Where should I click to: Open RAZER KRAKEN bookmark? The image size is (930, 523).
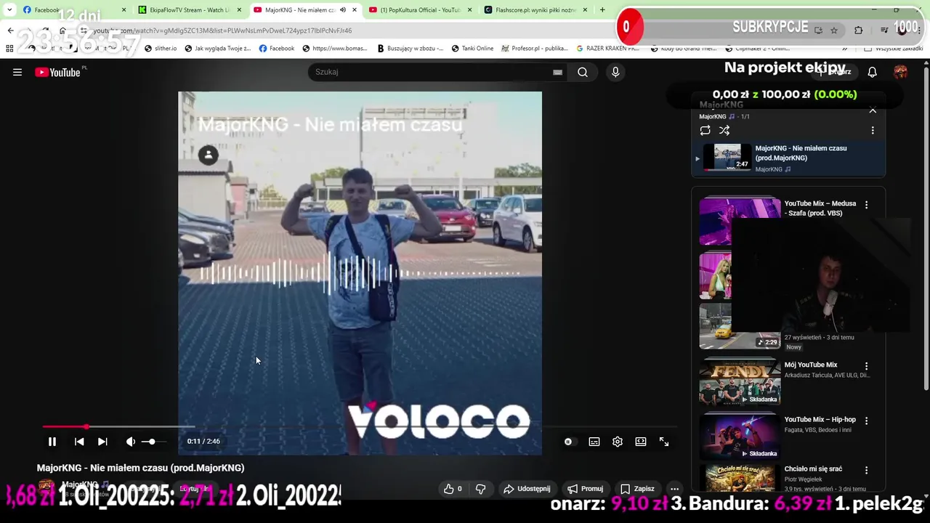coord(607,49)
